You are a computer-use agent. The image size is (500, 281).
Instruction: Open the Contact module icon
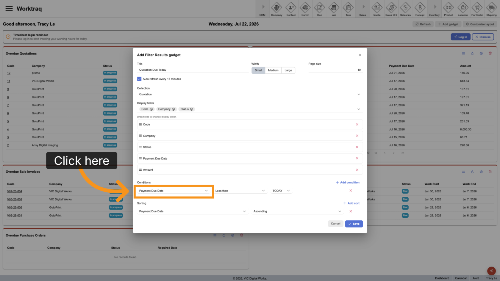tap(291, 9)
